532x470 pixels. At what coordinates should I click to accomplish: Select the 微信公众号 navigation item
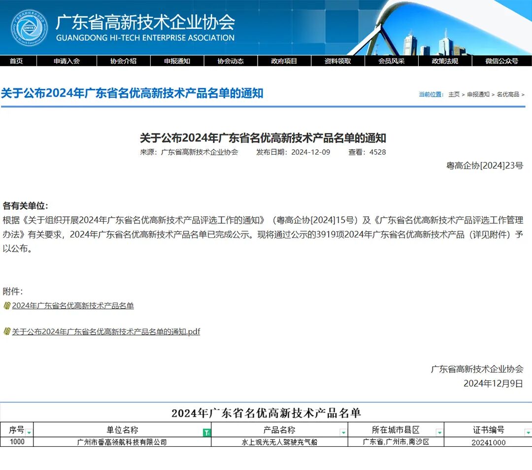[x=501, y=61]
